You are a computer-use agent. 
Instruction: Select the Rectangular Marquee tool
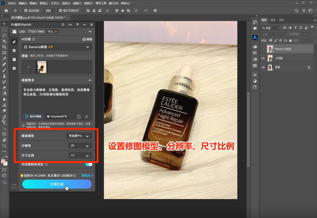pyautogui.click(x=4, y=30)
